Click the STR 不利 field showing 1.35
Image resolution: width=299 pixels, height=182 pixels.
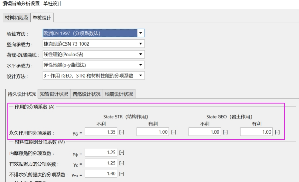pos(101,132)
